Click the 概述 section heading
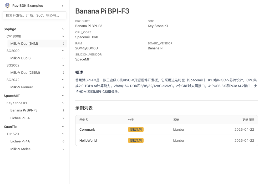 79,72
